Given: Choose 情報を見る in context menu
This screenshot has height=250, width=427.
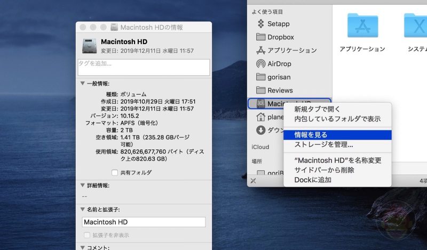Looking at the screenshot, I should click(x=337, y=135).
